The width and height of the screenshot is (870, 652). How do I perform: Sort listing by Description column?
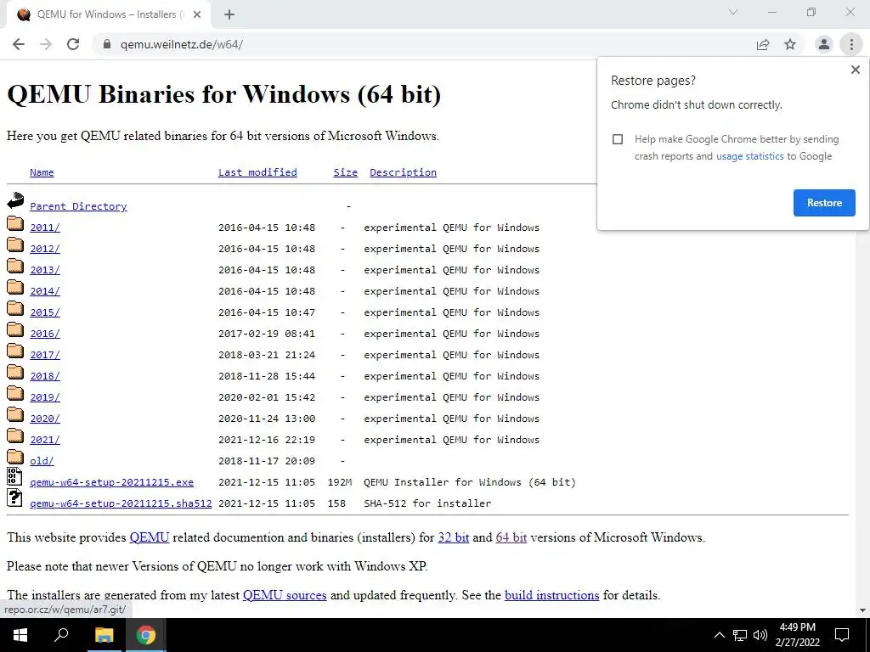pos(403,172)
